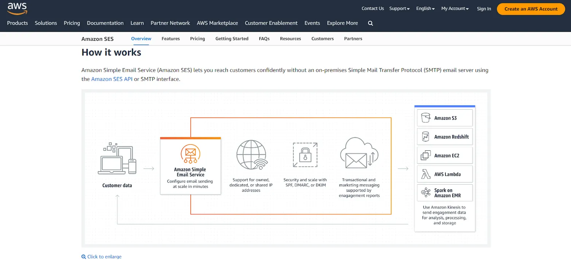Switch to the Resources tab

click(290, 38)
